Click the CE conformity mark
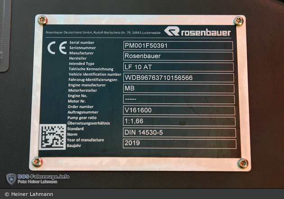The height and width of the screenshot is (199, 284). click(x=57, y=48)
